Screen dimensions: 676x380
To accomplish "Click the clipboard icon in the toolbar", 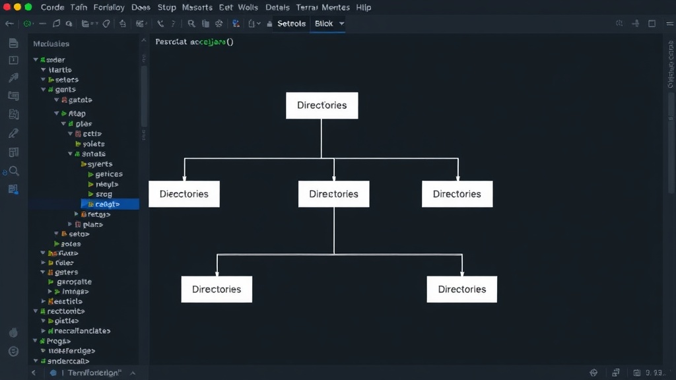I will click(206, 24).
